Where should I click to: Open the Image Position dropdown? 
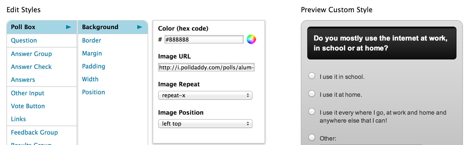(x=205, y=124)
